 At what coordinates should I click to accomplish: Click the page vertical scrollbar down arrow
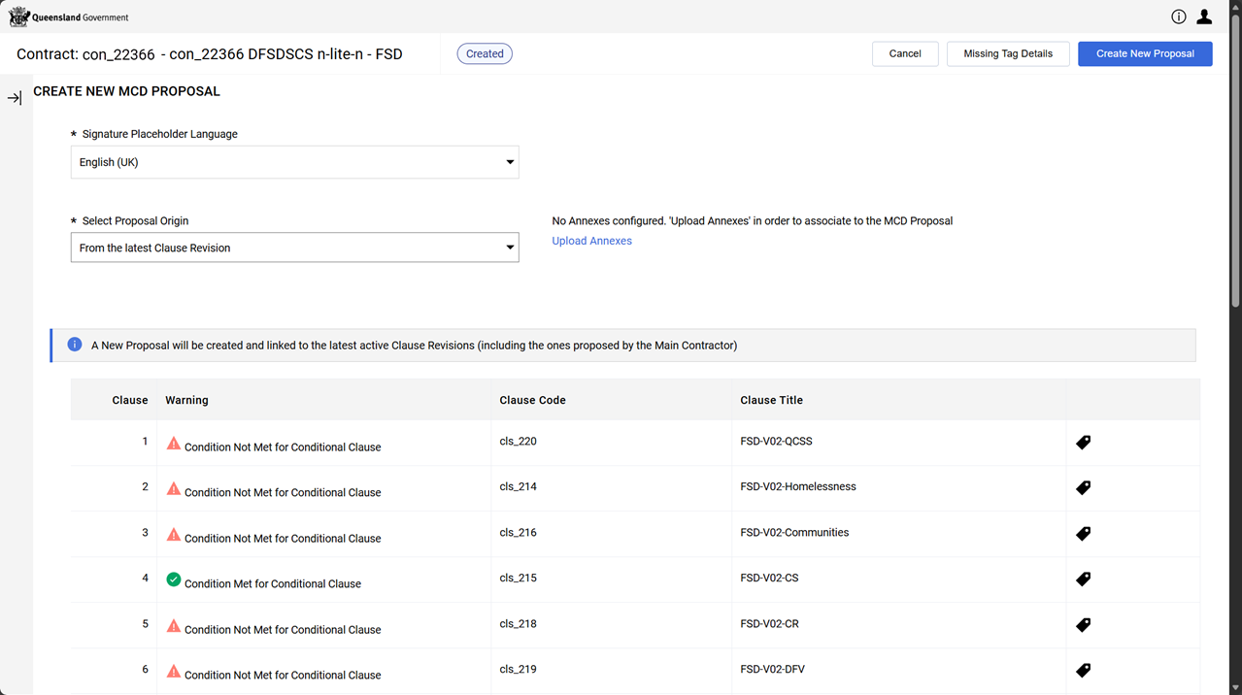click(x=1234, y=687)
